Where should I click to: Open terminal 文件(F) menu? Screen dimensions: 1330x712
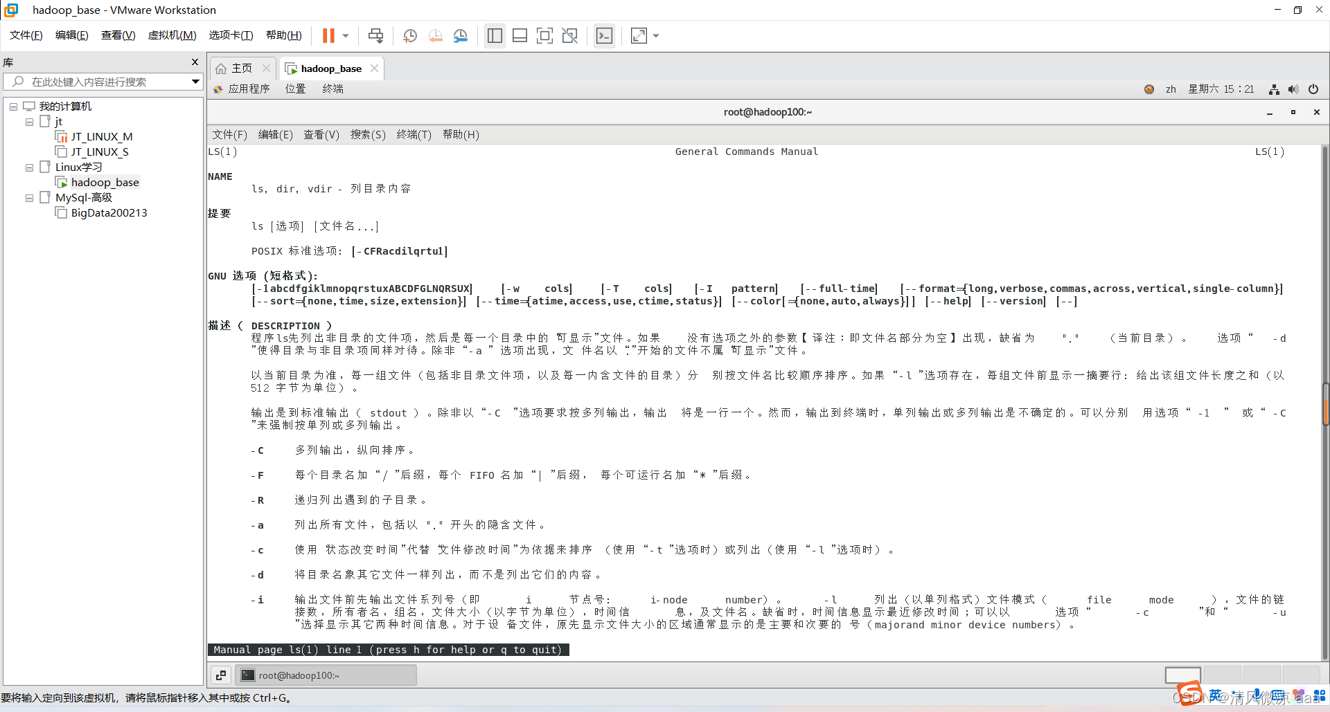coord(229,135)
